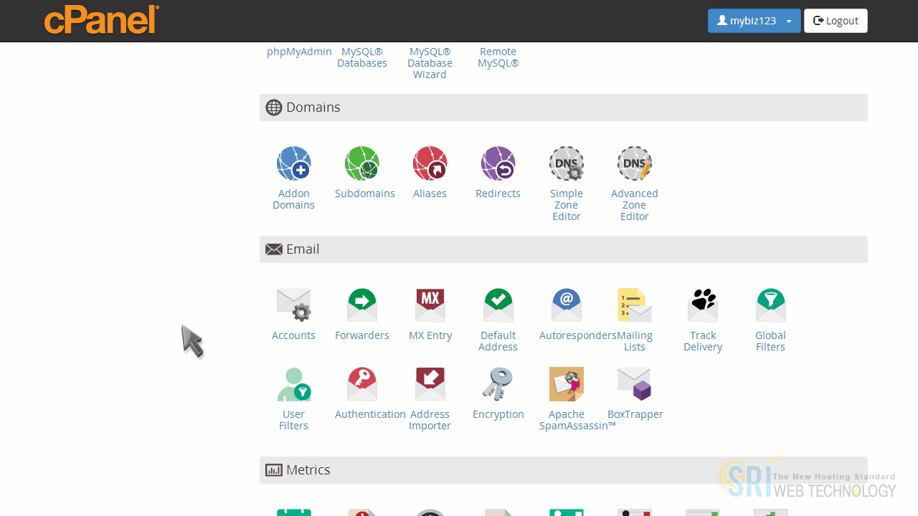Open the Mailing Lists icon
The image size is (918, 516).
[634, 306]
